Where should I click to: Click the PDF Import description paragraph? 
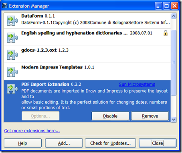coord(94,99)
